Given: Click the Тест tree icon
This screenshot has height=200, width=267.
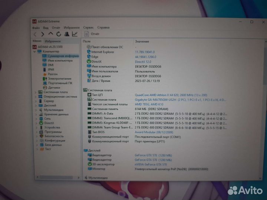Looking at the screenshot, I should pos(42,149).
